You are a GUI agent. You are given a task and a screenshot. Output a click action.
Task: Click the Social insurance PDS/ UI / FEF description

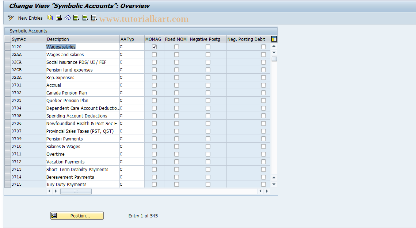pyautogui.click(x=83, y=62)
